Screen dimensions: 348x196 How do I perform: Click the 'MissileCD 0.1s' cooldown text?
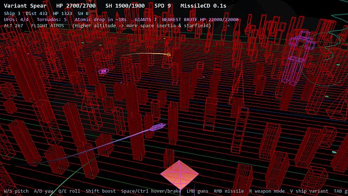tap(203, 6)
